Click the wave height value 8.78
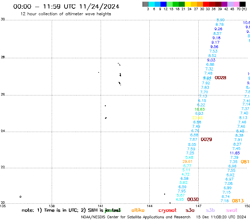Screen dimensions: 250x220 point(220,24)
